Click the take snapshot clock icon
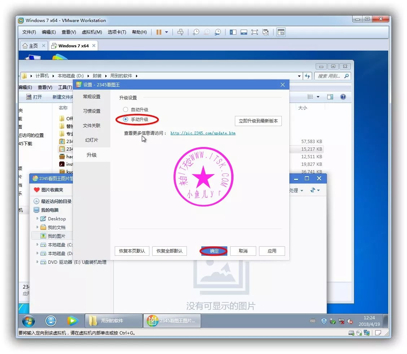The height and width of the screenshot is (354, 407). [x=196, y=32]
